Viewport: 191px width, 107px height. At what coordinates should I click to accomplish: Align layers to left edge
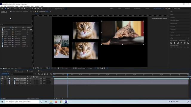point(171,43)
